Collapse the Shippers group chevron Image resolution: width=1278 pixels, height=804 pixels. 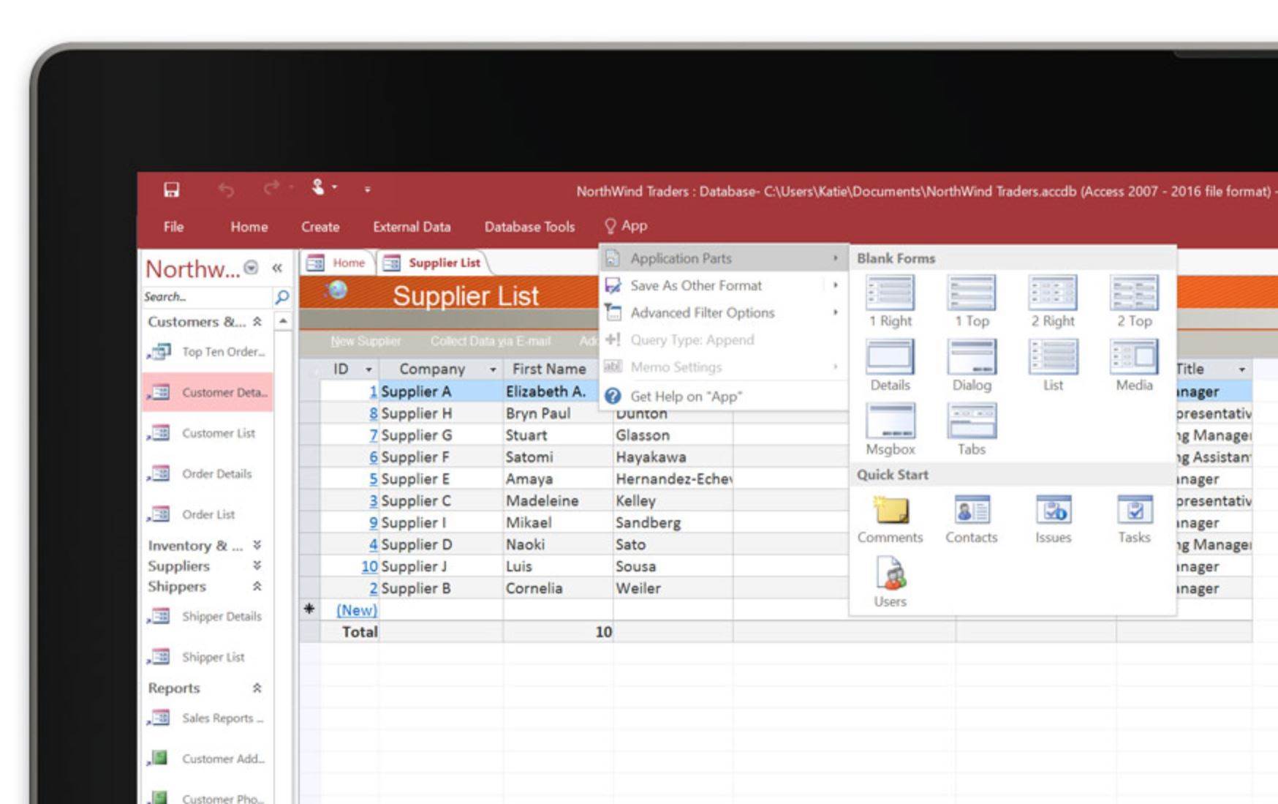(256, 586)
